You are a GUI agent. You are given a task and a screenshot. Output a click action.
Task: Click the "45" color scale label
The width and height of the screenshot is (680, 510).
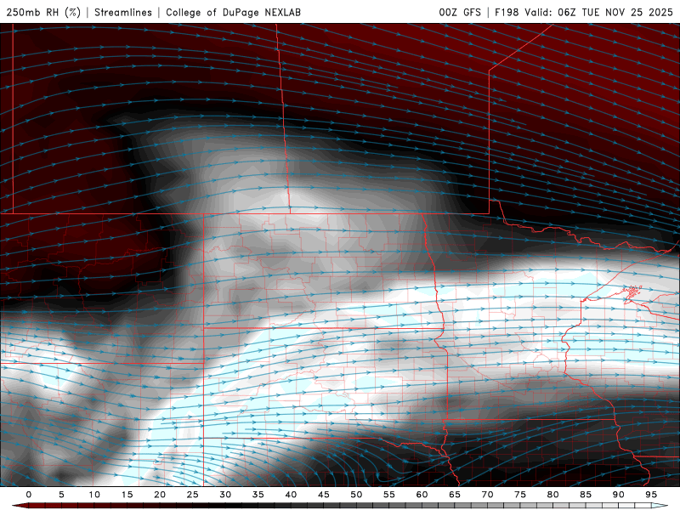pos(323,495)
